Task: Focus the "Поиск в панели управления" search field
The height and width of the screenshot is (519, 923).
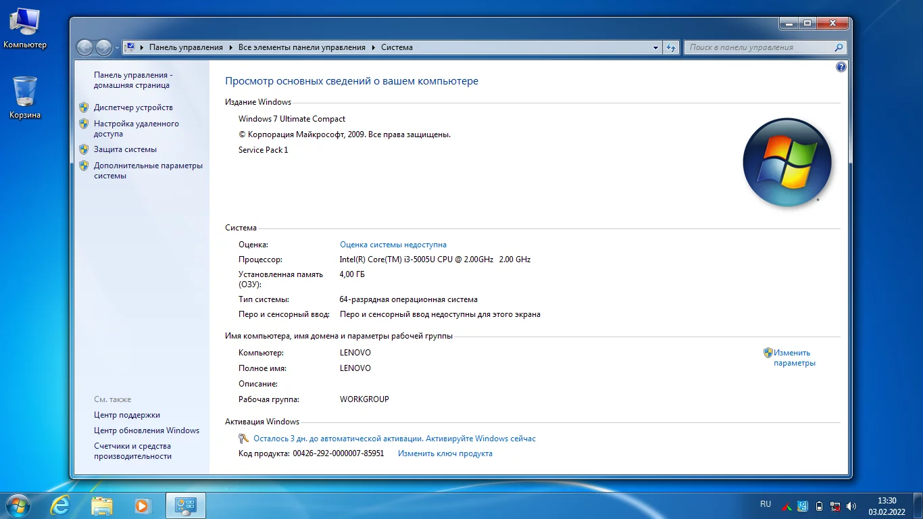Action: [760, 47]
